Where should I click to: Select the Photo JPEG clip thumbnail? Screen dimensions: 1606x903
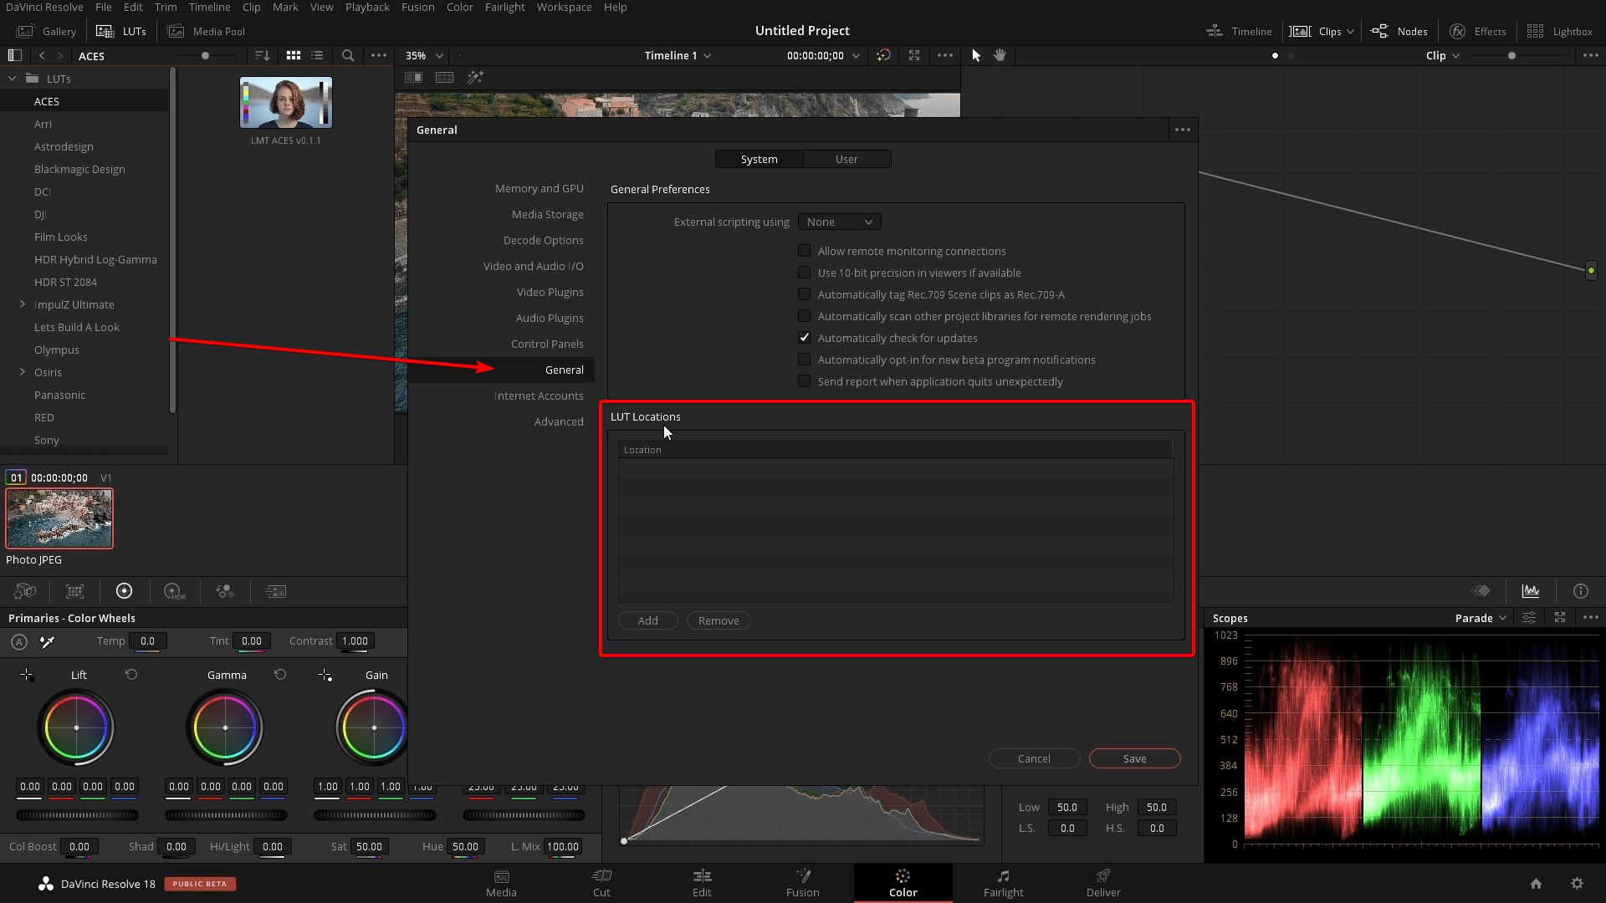coord(59,518)
